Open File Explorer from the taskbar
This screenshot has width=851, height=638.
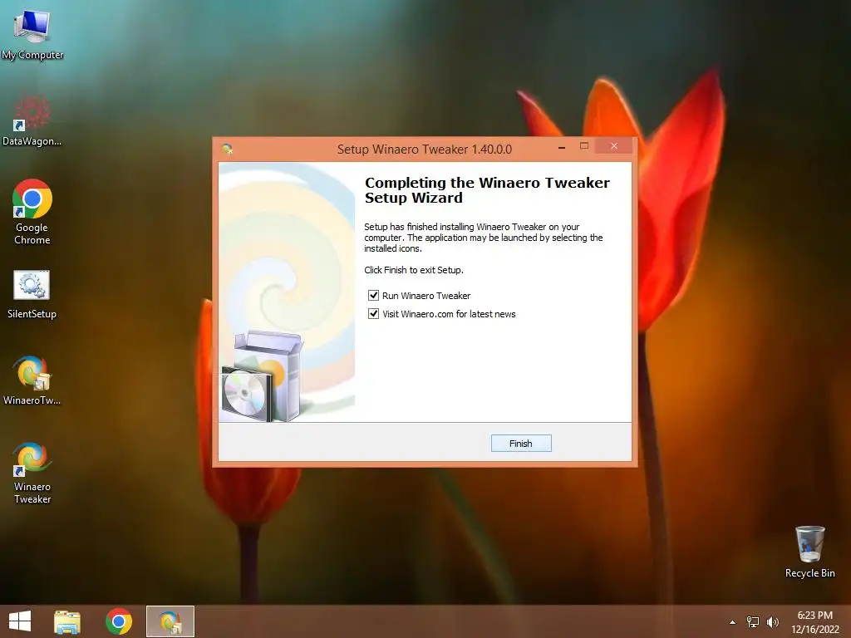(x=67, y=621)
